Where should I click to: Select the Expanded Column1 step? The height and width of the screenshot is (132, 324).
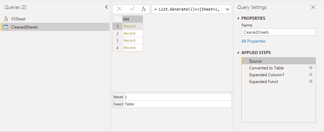278,75
